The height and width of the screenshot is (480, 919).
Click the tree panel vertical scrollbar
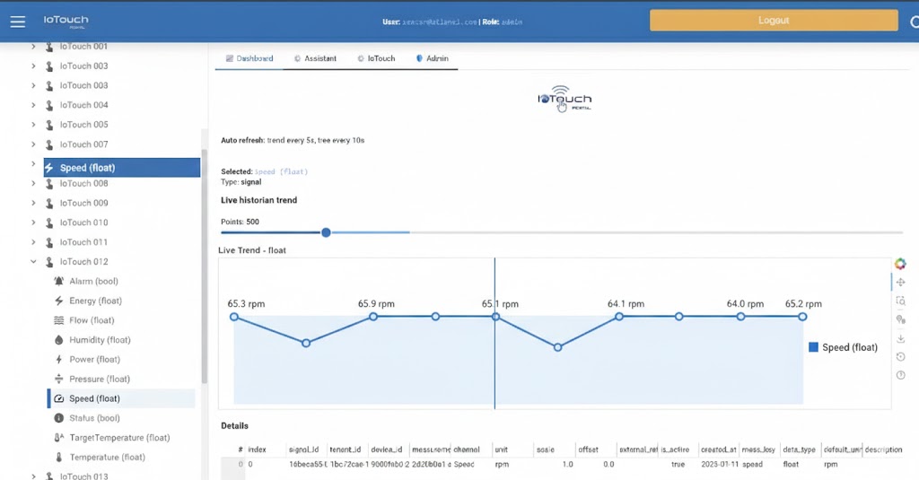(x=204, y=266)
